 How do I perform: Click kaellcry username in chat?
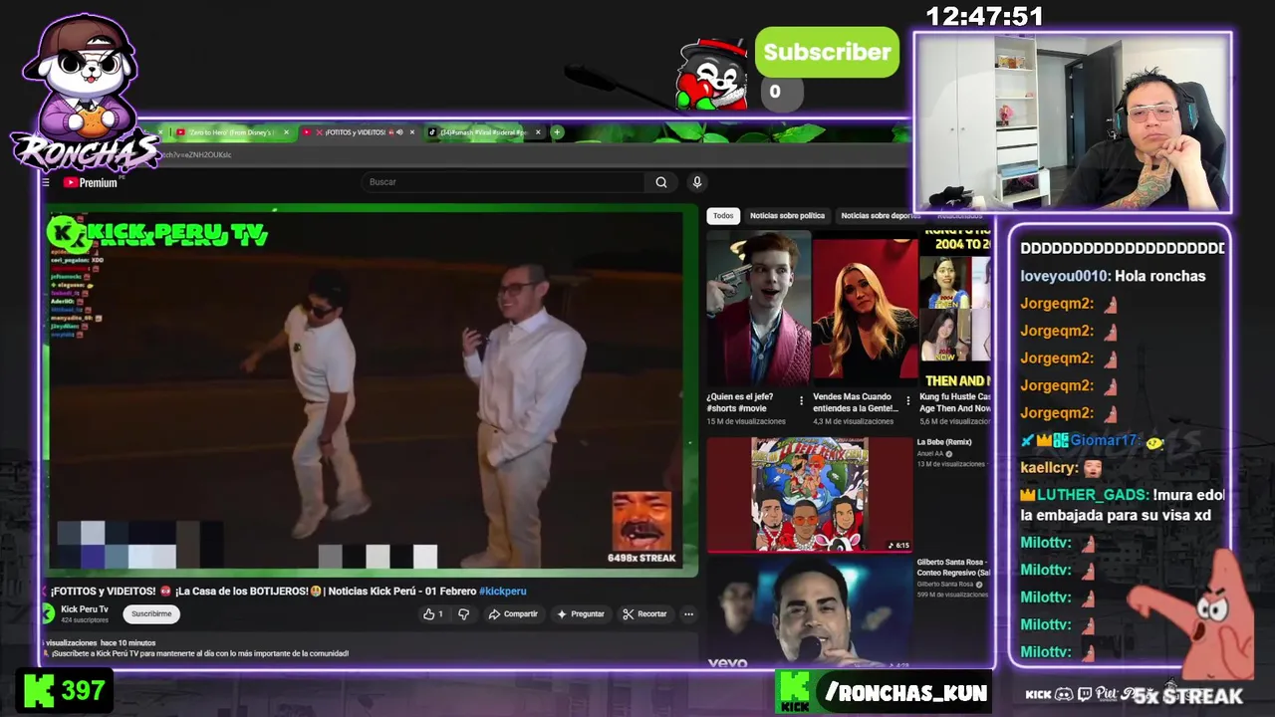coord(1049,468)
